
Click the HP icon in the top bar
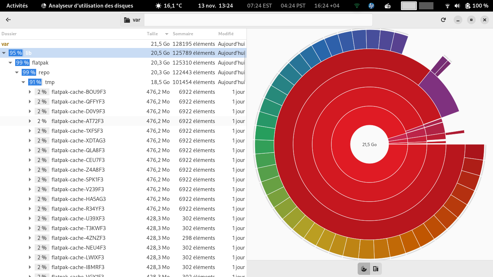(x=371, y=6)
